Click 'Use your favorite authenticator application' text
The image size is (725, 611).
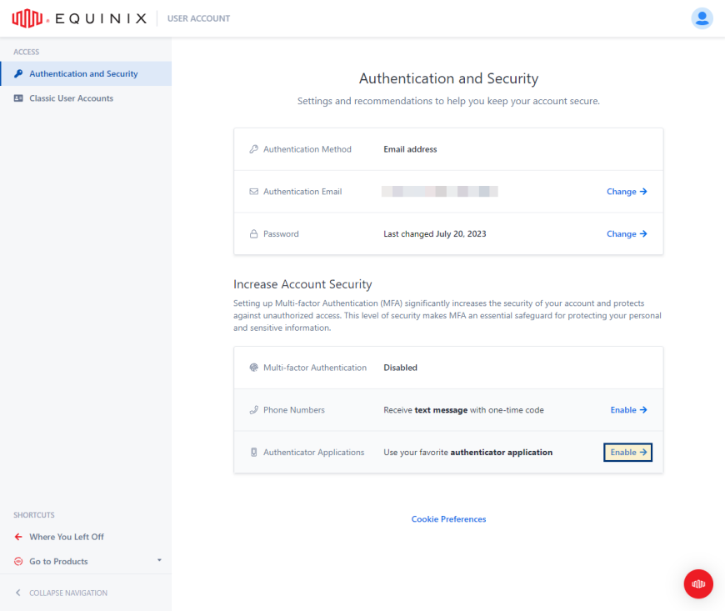tap(468, 452)
